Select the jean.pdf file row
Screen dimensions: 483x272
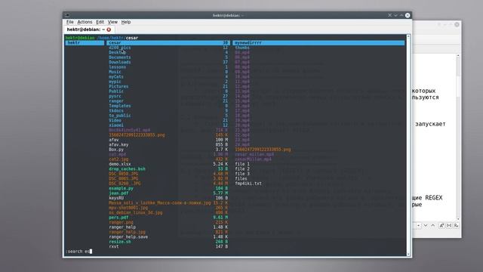pyautogui.click(x=168, y=193)
